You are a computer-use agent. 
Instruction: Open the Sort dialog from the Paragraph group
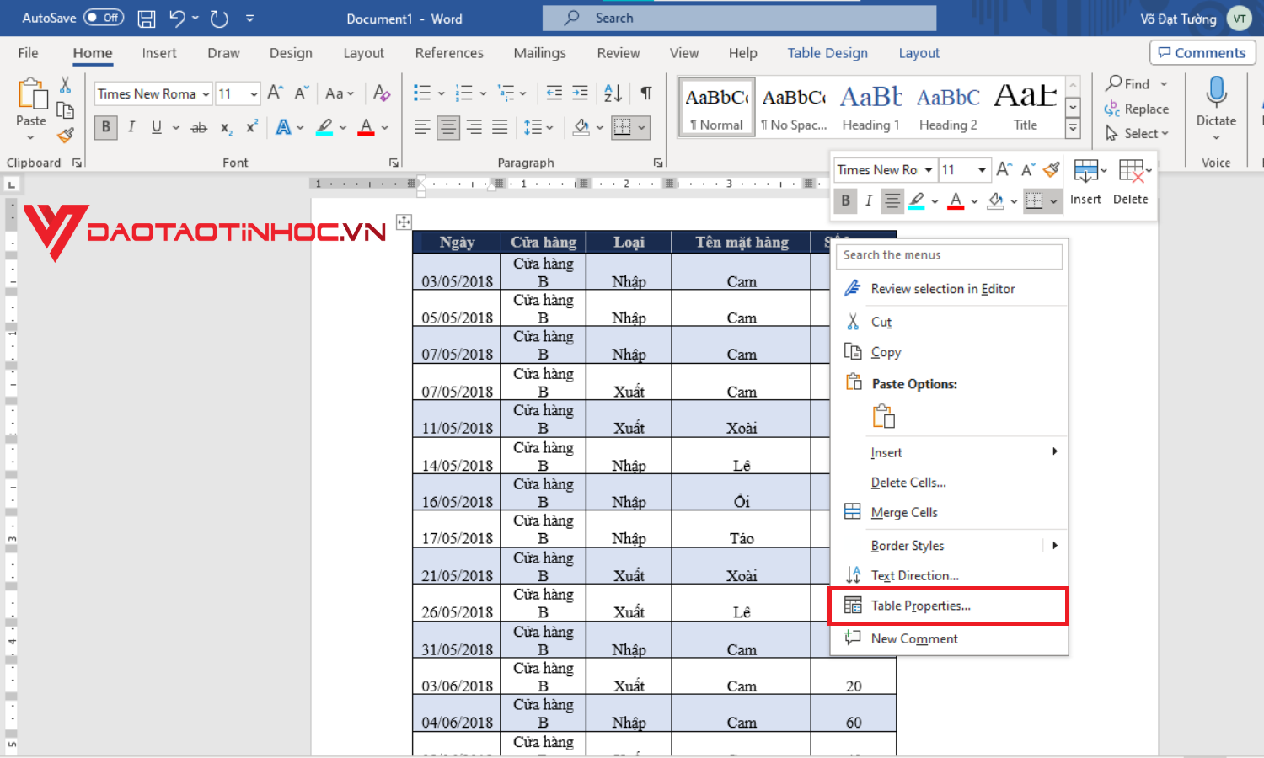point(613,93)
